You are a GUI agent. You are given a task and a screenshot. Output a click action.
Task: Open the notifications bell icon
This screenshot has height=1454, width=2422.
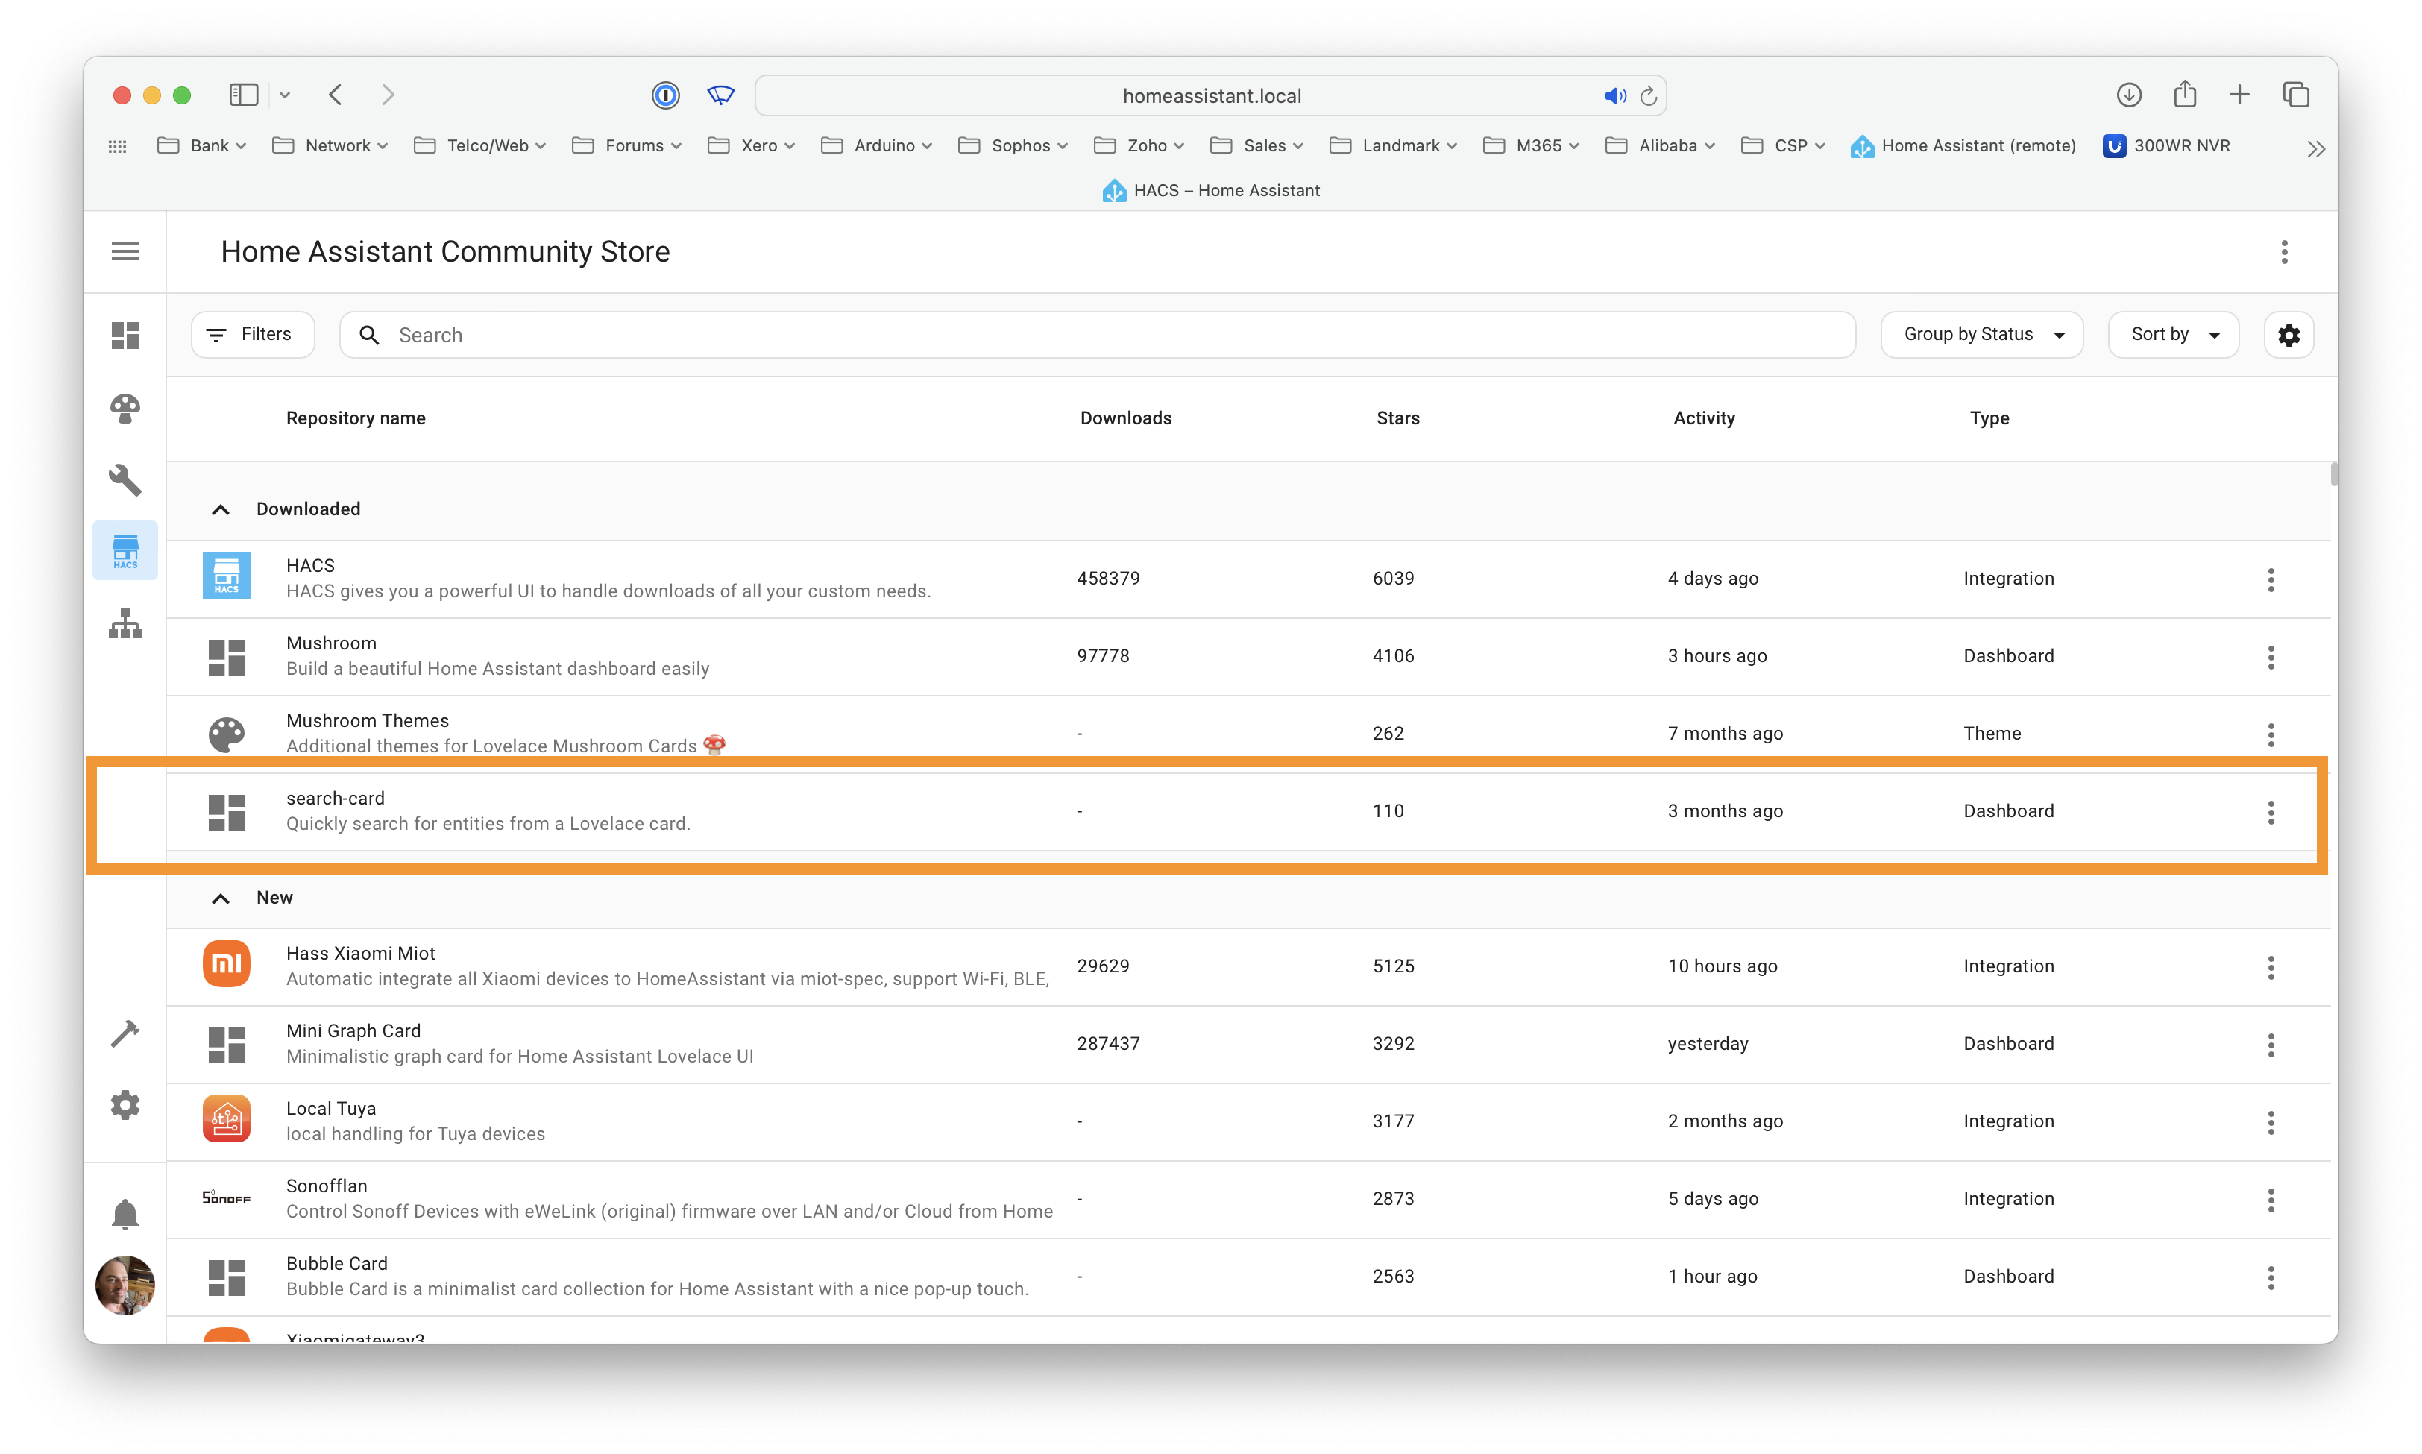[125, 1214]
